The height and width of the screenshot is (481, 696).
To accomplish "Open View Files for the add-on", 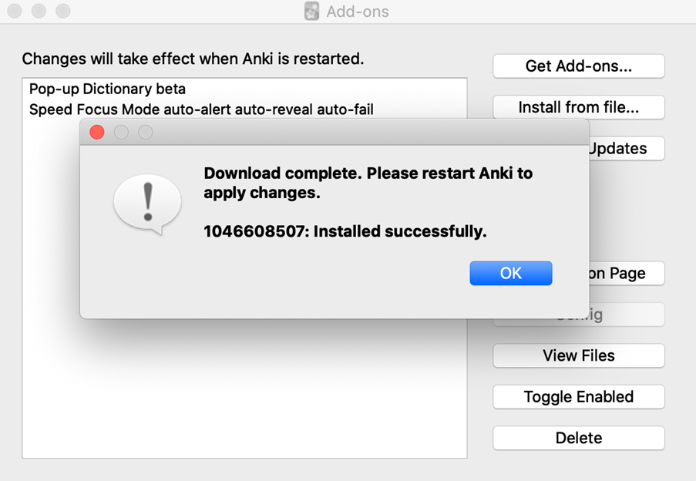I will pyautogui.click(x=579, y=355).
